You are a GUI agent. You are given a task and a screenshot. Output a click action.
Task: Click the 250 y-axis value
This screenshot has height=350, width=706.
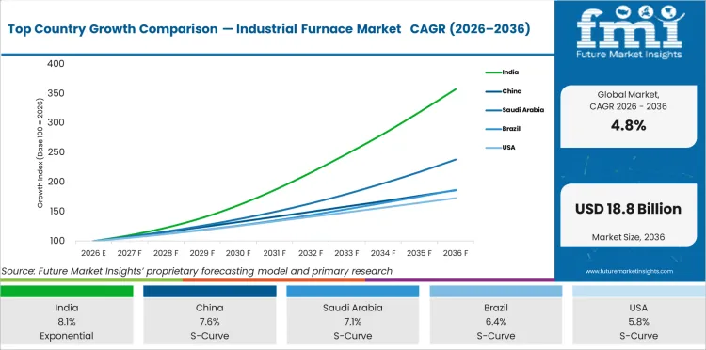pos(56,152)
